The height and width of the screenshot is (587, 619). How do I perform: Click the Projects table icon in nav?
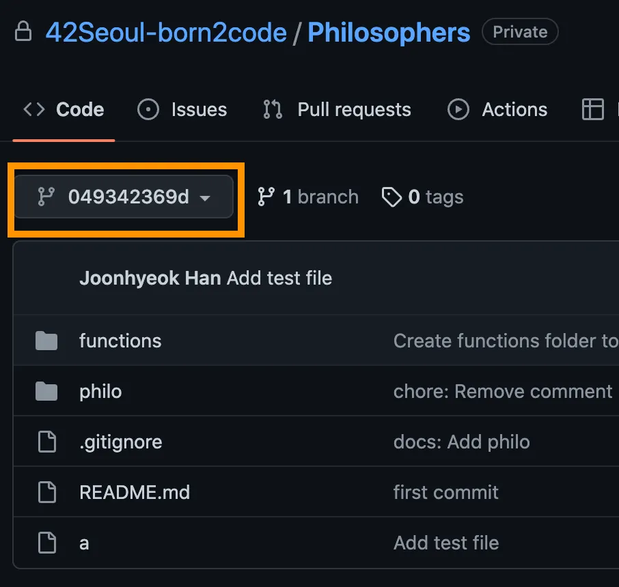pyautogui.click(x=592, y=109)
